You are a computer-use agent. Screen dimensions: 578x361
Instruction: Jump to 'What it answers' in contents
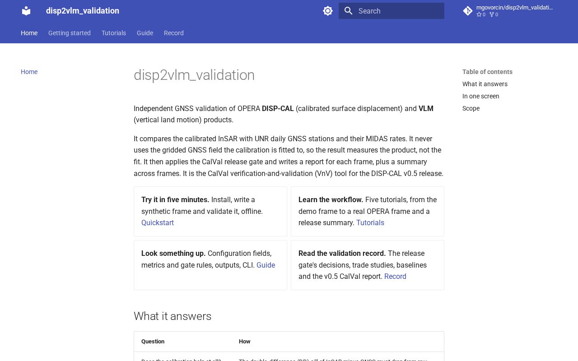tap(485, 84)
